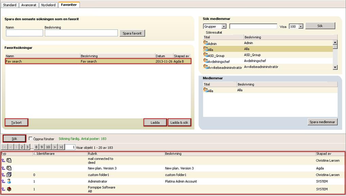Enable the Öppna fönster checkbox
The height and width of the screenshot is (196, 346).
(31, 139)
